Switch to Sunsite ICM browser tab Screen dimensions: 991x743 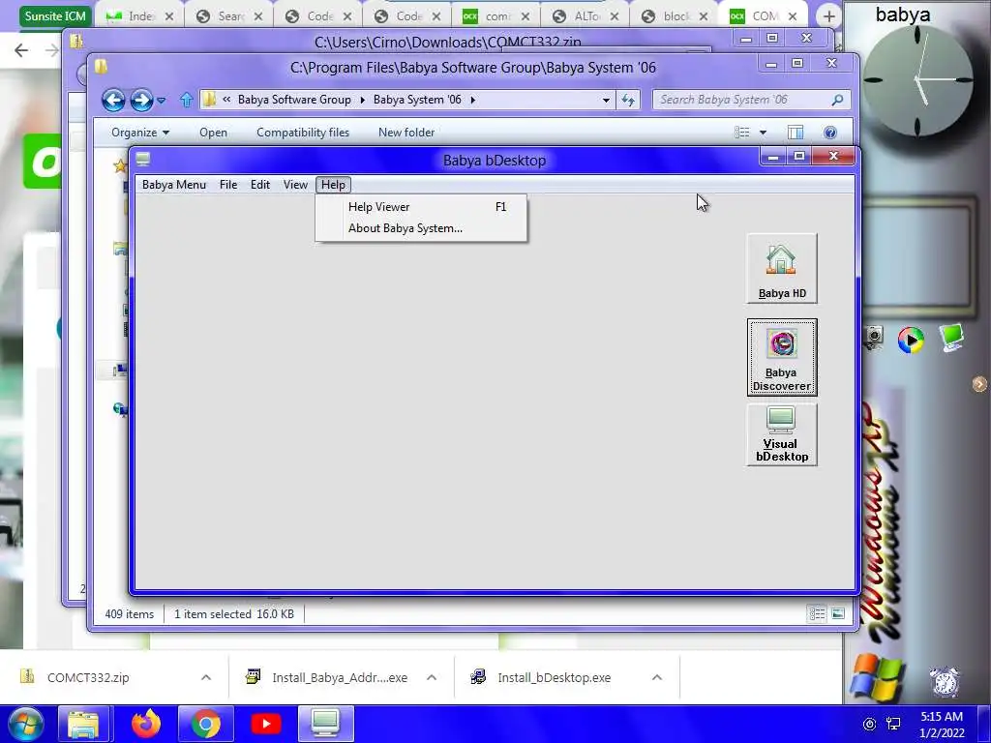(55, 15)
